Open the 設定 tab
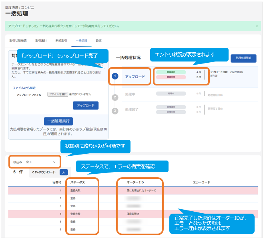263x240 pixels. pyautogui.click(x=99, y=41)
